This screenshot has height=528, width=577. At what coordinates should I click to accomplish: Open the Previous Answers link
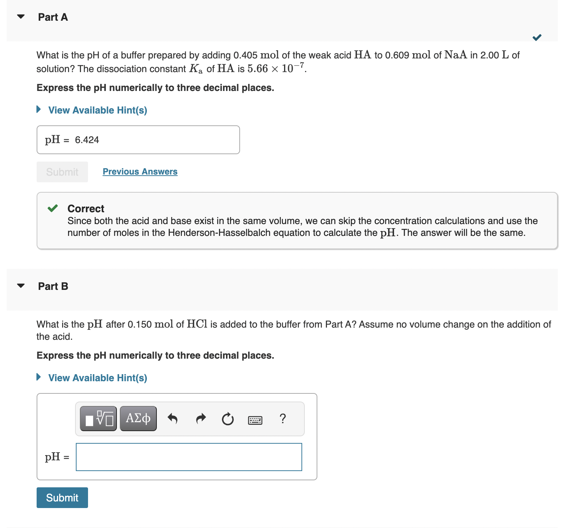(x=140, y=171)
